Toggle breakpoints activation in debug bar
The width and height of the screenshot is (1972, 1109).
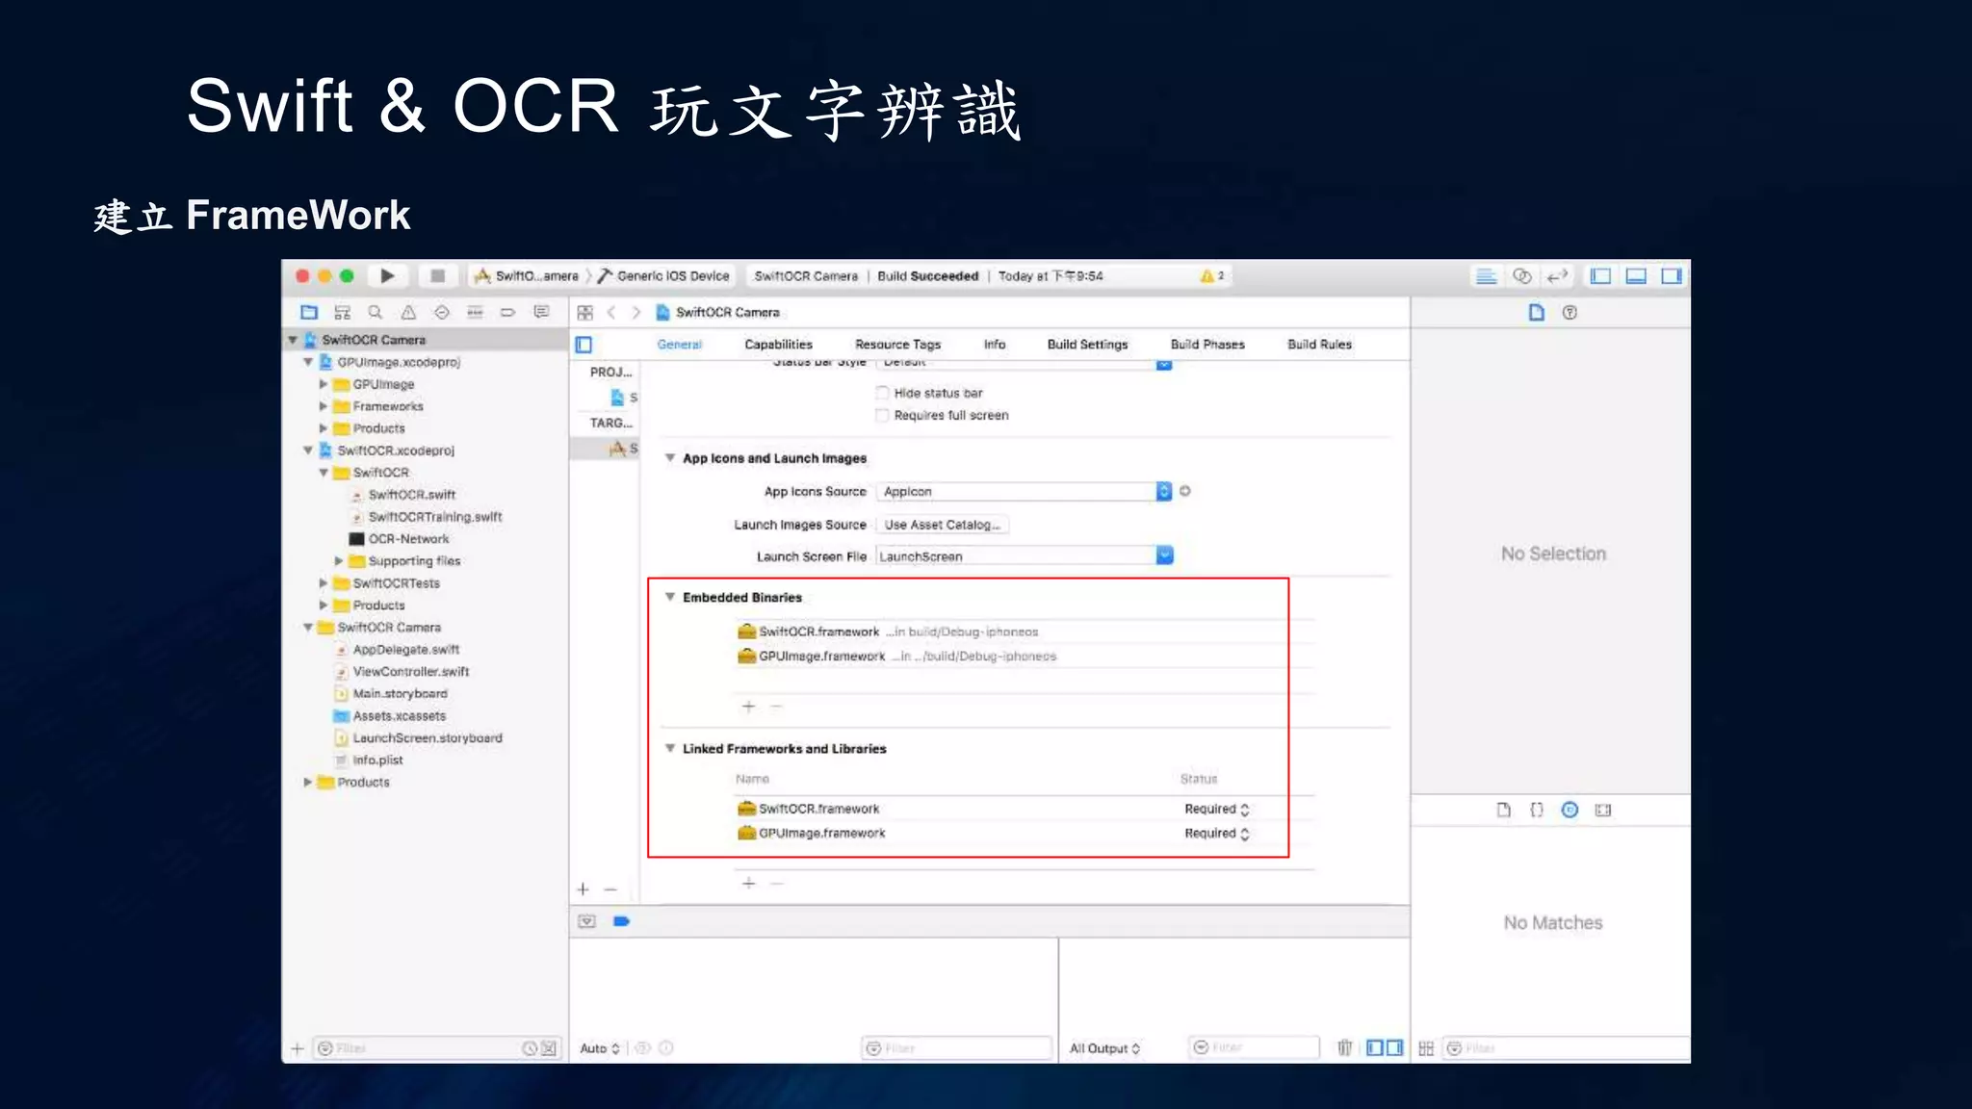coord(622,921)
